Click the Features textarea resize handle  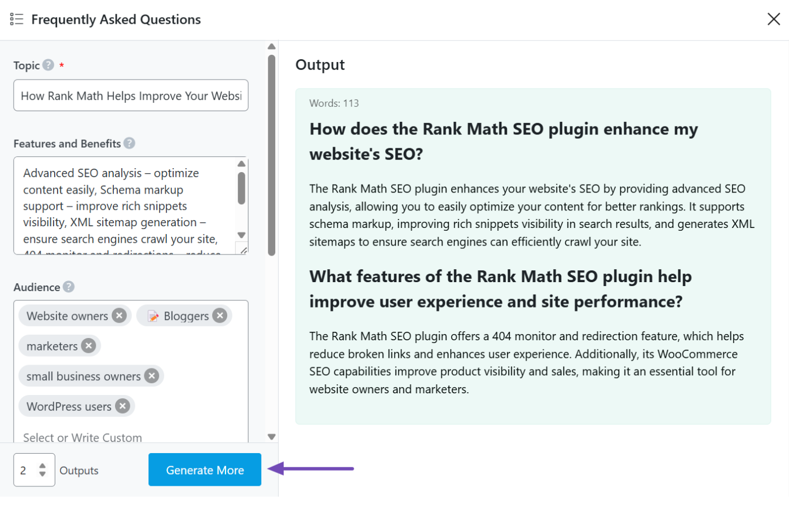pos(244,250)
